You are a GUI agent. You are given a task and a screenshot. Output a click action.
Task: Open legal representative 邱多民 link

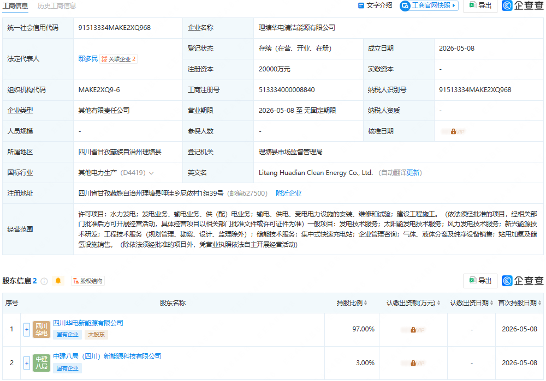click(88, 59)
